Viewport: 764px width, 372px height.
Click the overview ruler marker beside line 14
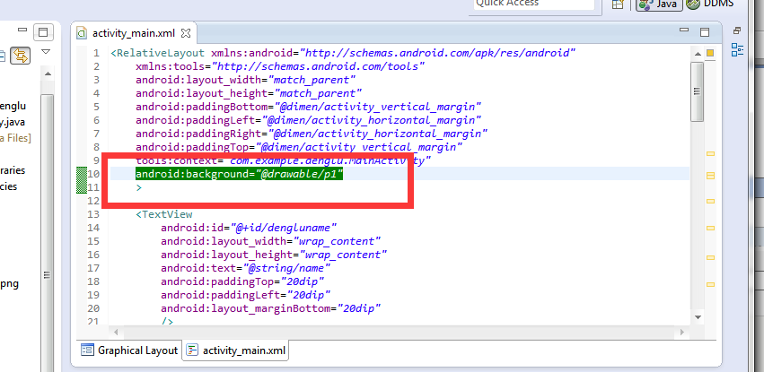710,228
